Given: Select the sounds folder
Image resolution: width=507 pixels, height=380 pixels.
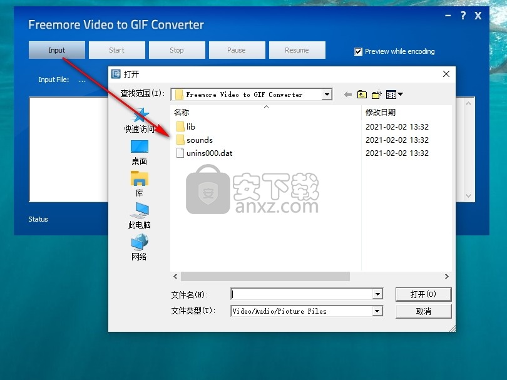Looking at the screenshot, I should coord(194,140).
